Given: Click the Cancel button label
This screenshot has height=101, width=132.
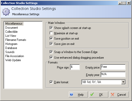Looking at the screenshot, I should point(122,94).
